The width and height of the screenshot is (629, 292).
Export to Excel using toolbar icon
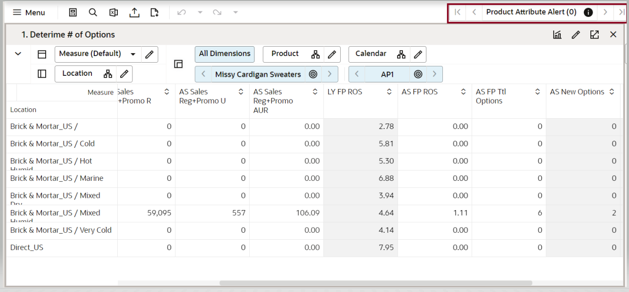(x=114, y=13)
